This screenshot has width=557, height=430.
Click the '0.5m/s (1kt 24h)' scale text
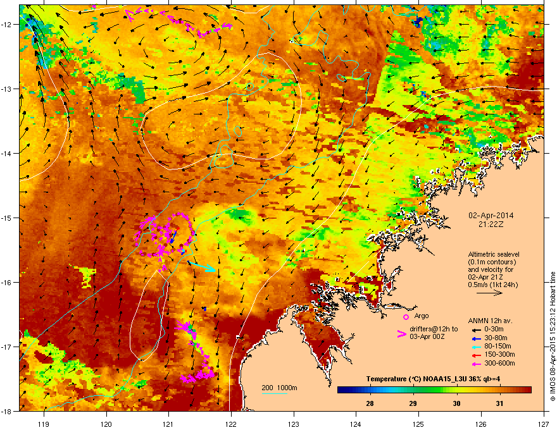coord(493,285)
